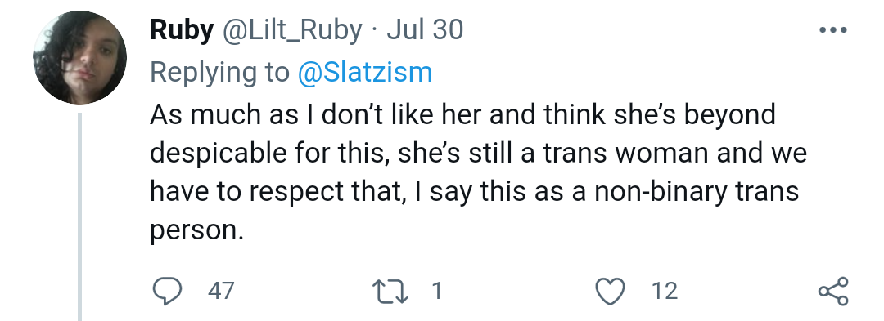Click the "Replying to" label
Image resolution: width=884 pixels, height=321 pixels.
(x=219, y=74)
